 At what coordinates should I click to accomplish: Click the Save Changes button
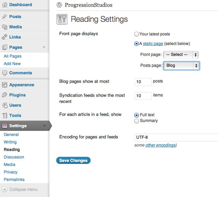point(73,161)
